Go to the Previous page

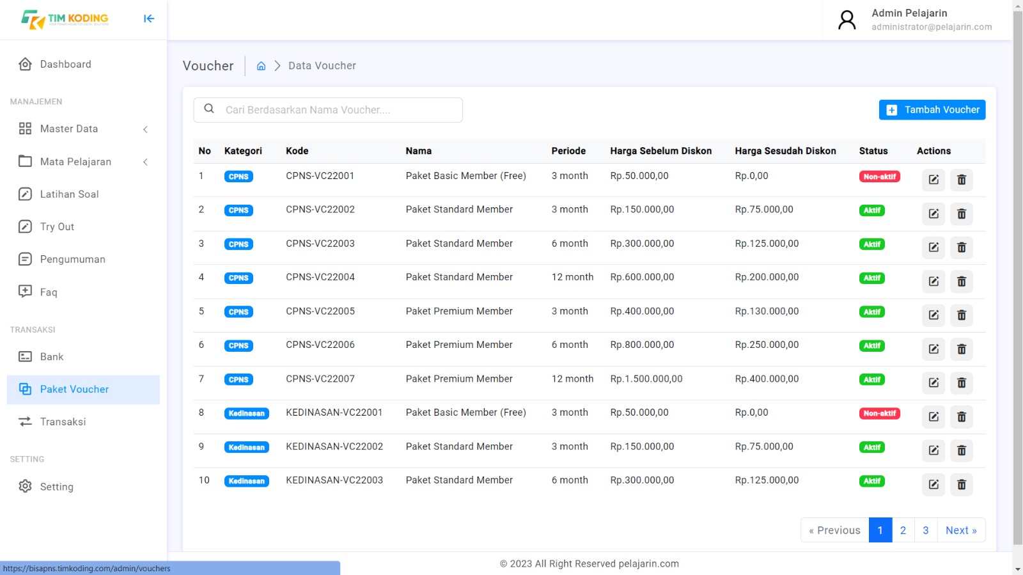point(835,530)
